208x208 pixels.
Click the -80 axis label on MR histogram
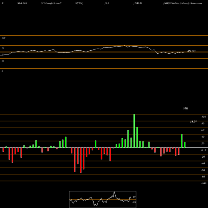(203, 177)
